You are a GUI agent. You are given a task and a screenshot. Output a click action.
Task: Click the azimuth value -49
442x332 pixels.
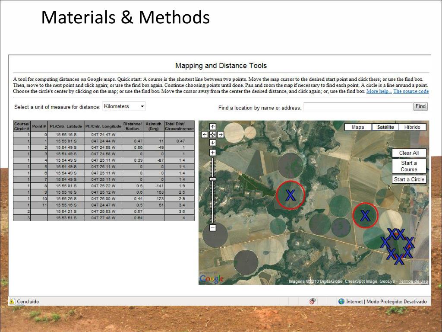pyautogui.click(x=154, y=147)
